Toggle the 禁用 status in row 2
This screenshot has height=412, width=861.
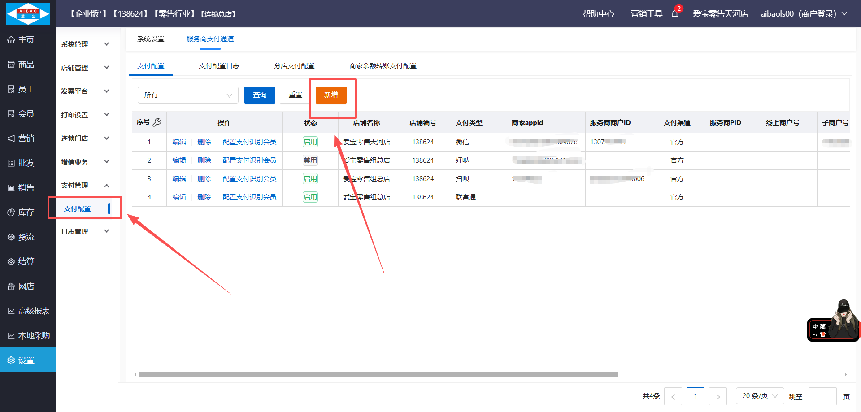pyautogui.click(x=310, y=160)
